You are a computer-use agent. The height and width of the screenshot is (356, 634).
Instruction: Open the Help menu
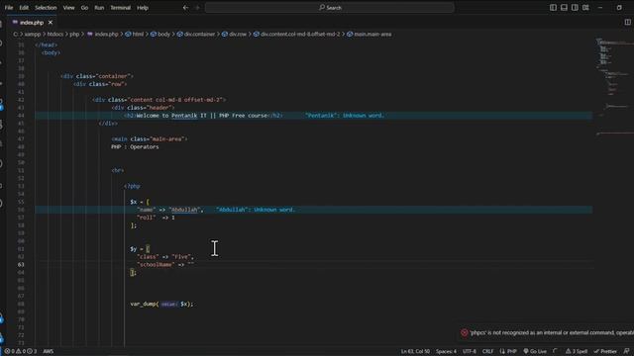click(143, 7)
